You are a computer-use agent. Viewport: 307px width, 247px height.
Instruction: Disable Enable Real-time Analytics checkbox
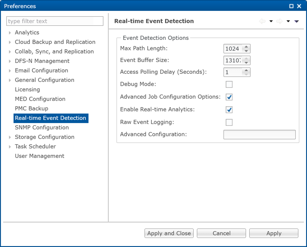click(x=229, y=109)
